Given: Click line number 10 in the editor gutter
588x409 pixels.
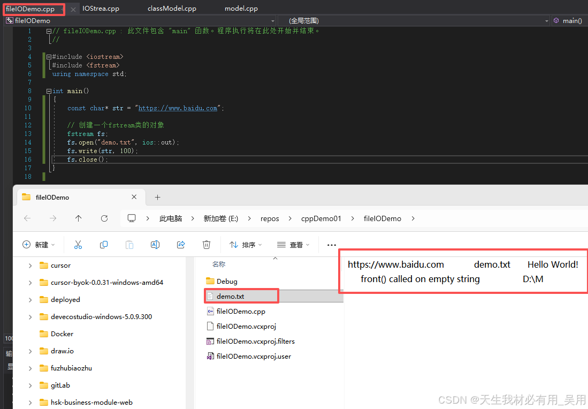Looking at the screenshot, I should [28, 108].
